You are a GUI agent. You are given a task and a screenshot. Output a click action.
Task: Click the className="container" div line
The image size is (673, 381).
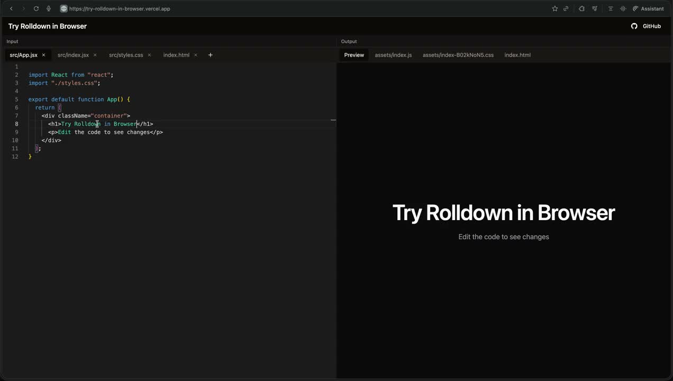point(86,116)
